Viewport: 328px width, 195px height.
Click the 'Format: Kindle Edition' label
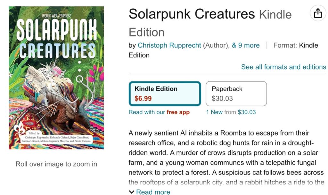pos(295,45)
